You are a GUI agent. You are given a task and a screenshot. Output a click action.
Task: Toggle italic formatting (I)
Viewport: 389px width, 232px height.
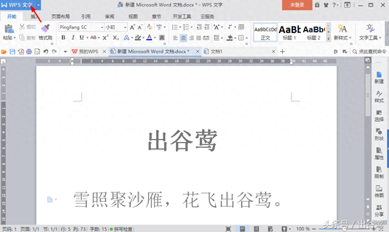(x=73, y=38)
